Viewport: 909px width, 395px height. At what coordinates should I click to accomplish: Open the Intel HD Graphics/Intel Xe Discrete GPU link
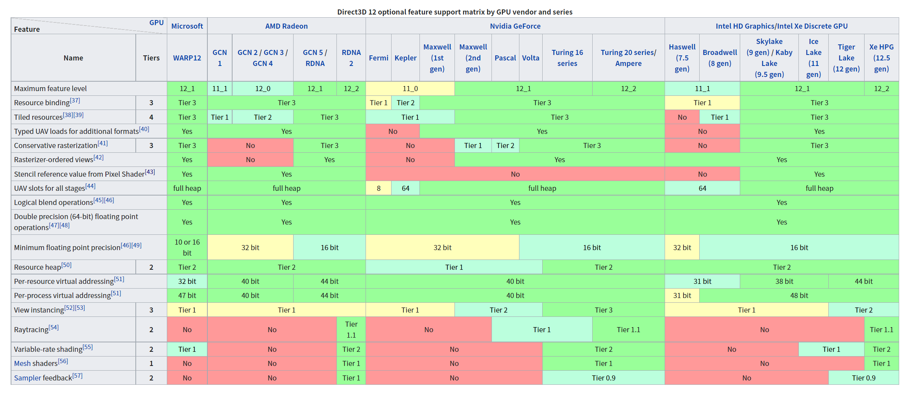pyautogui.click(x=781, y=26)
